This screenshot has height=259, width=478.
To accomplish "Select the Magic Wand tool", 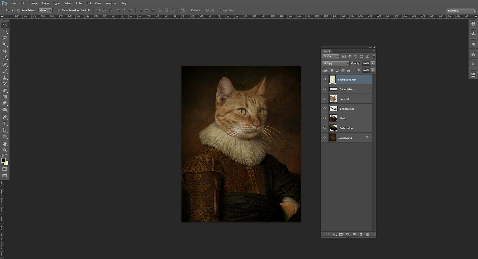I will coord(5,45).
